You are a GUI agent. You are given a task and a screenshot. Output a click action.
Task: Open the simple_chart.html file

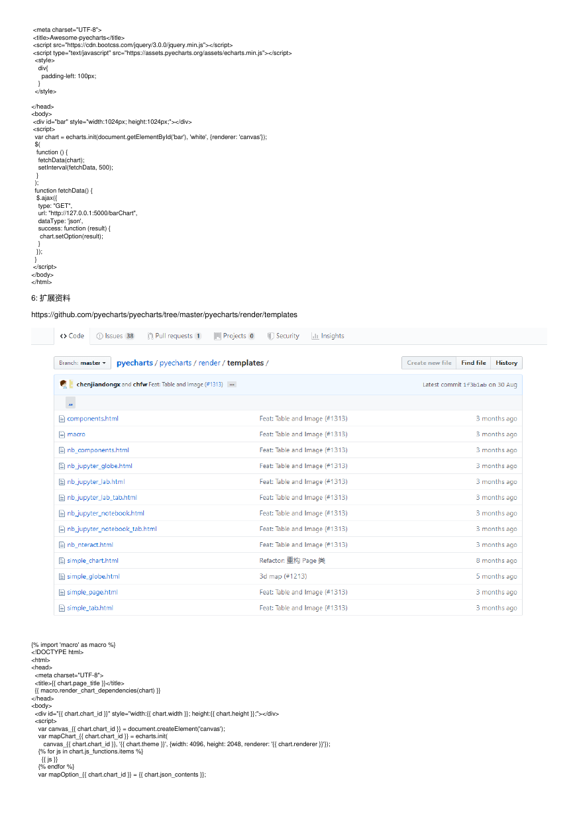tap(93, 561)
